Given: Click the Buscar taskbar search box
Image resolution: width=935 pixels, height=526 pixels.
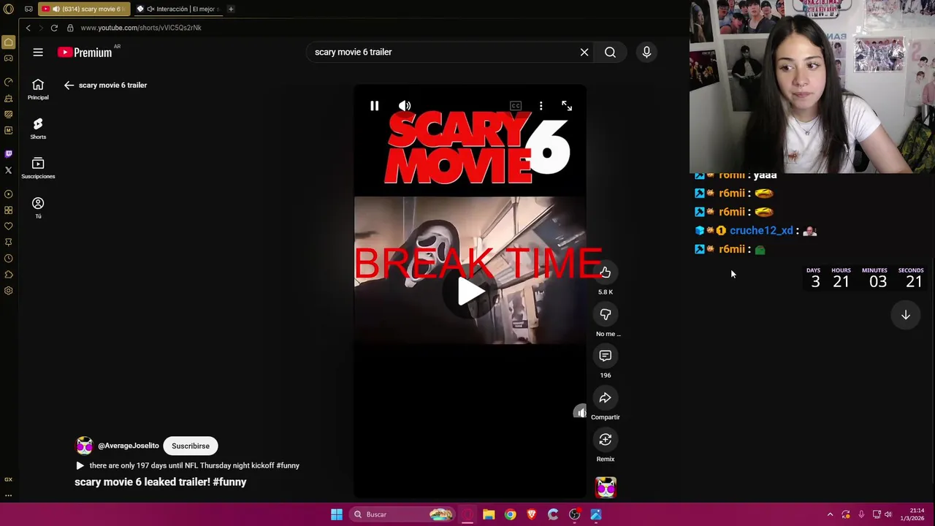Looking at the screenshot, I should point(401,514).
